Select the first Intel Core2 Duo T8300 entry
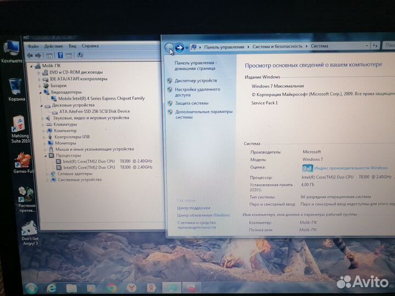Viewport: 395px width, 296px height. click(x=108, y=161)
